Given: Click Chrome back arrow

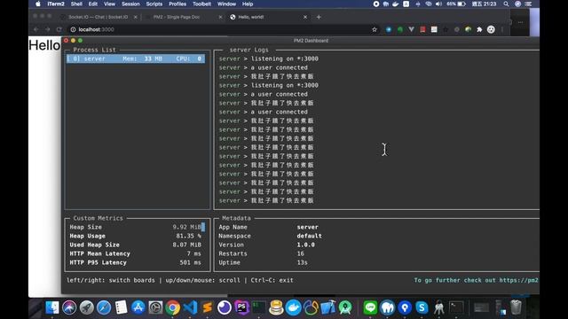Looking at the screenshot, I should [x=35, y=29].
